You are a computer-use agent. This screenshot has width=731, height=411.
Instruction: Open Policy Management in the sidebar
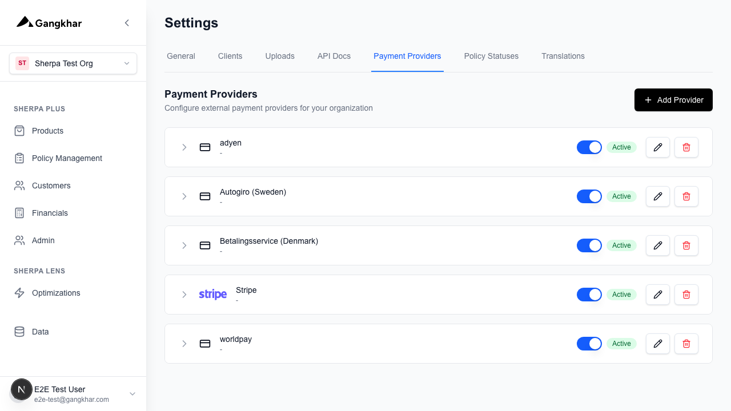click(x=73, y=158)
